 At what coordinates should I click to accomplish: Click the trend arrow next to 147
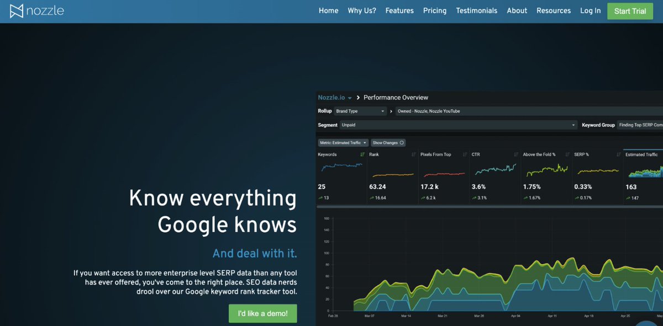(x=628, y=198)
